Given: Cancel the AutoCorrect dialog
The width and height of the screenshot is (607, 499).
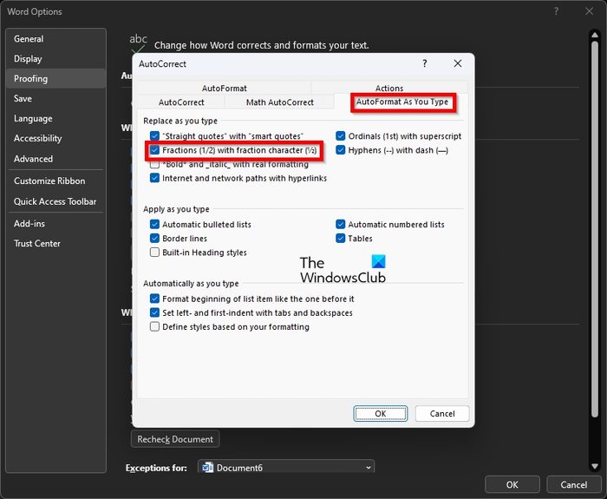Looking at the screenshot, I should (442, 413).
